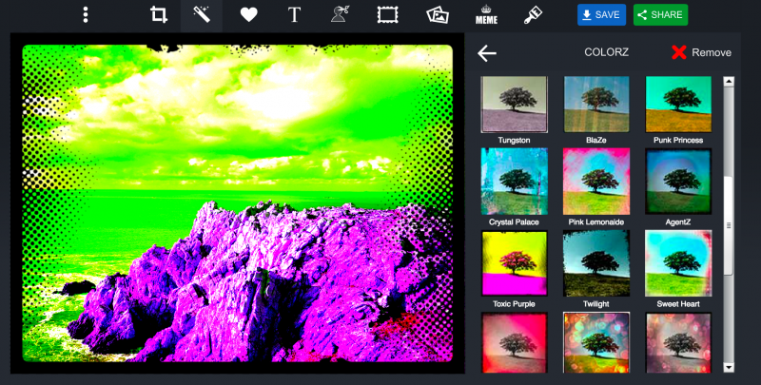Apply the AgentZ filter thumbnail

678,182
